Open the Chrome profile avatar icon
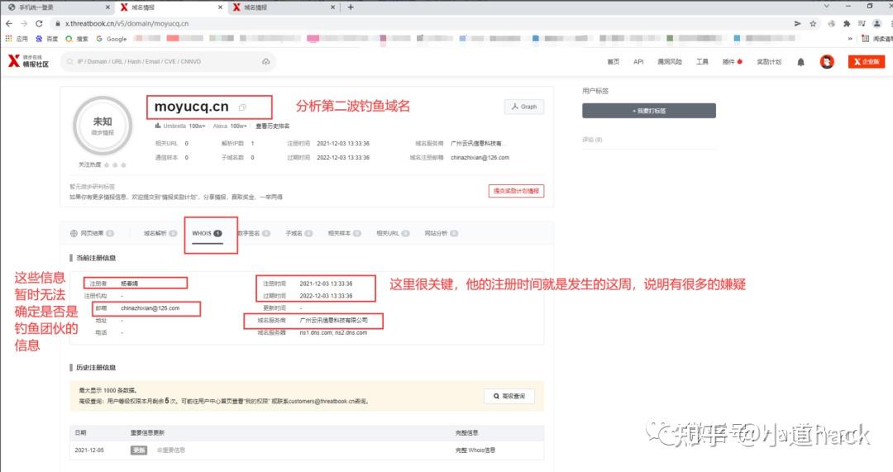Screen dimensions: 893x472 (x=877, y=23)
